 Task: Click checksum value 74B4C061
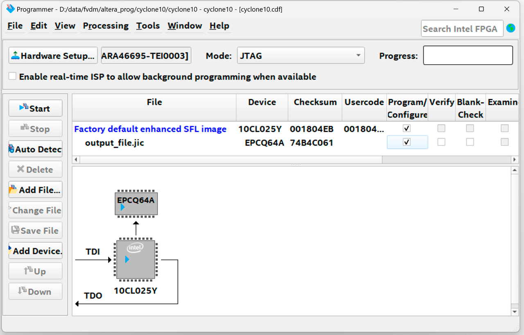(x=312, y=143)
